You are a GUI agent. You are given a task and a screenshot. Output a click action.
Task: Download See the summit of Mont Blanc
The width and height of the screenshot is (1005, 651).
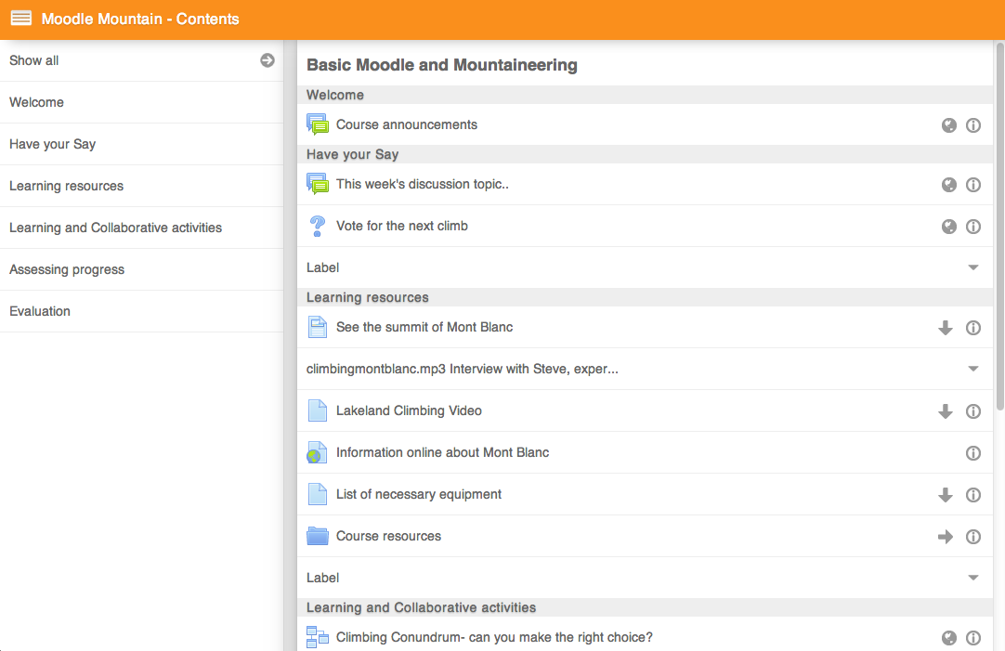click(946, 328)
